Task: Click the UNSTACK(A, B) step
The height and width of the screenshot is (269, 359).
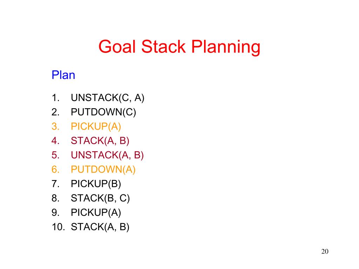Action: [107, 155]
